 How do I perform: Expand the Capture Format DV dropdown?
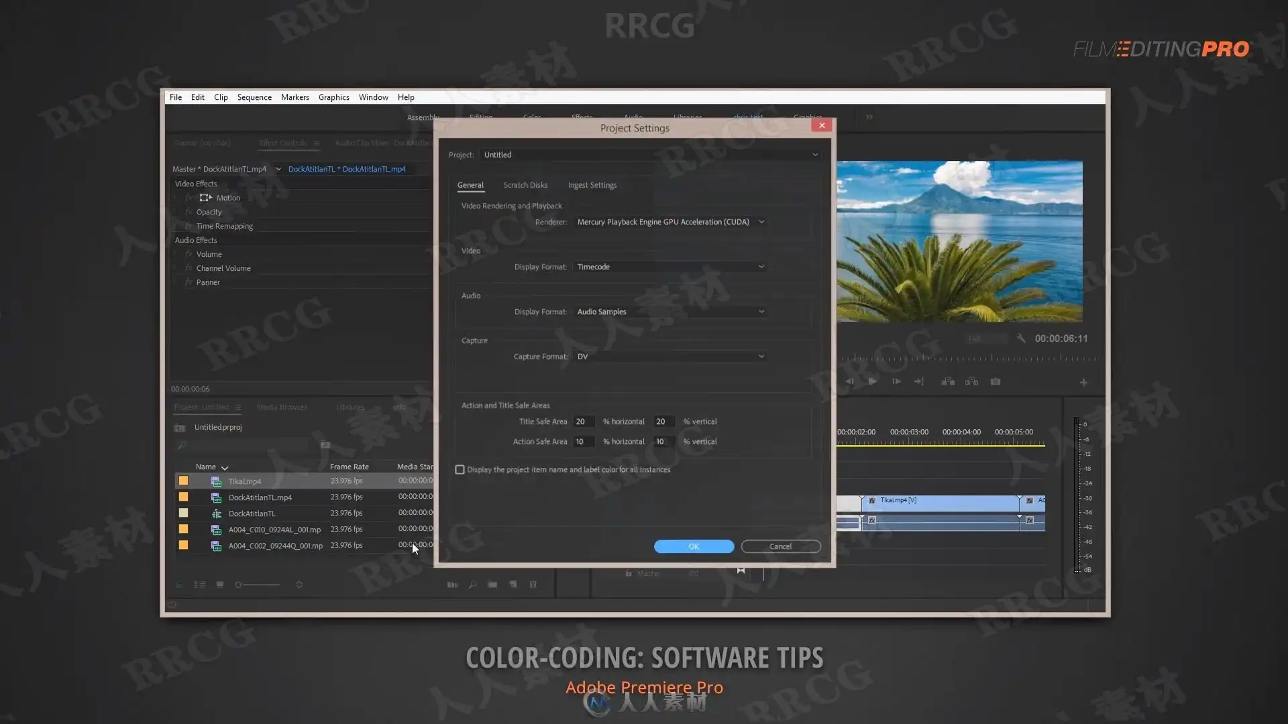click(x=670, y=357)
